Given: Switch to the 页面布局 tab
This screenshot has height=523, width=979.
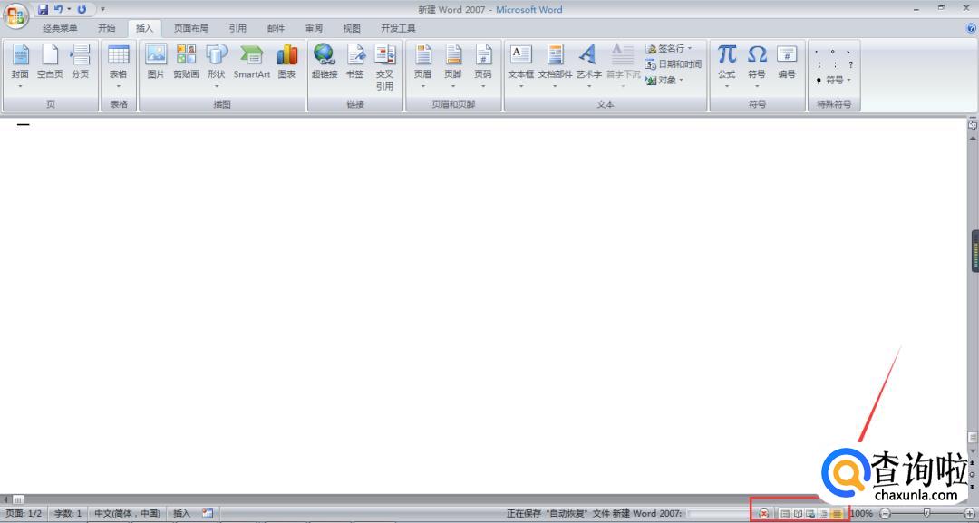Looking at the screenshot, I should click(191, 29).
